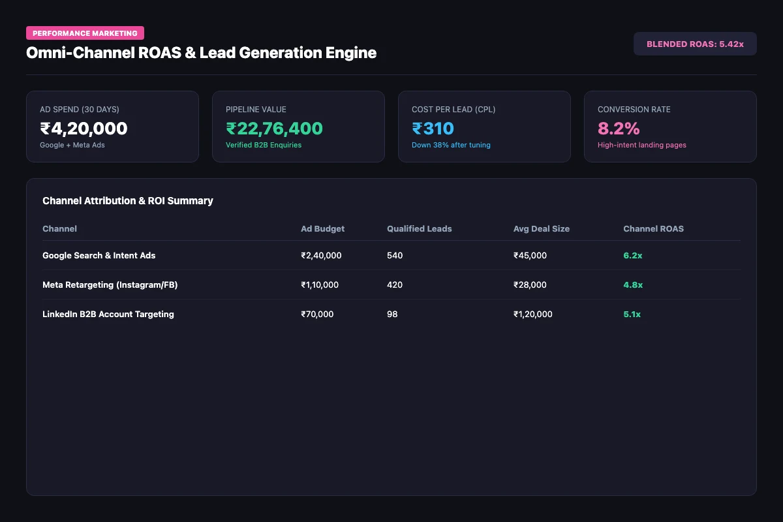Click the High-intent landing pages caption
The height and width of the screenshot is (522, 783).
tap(642, 145)
